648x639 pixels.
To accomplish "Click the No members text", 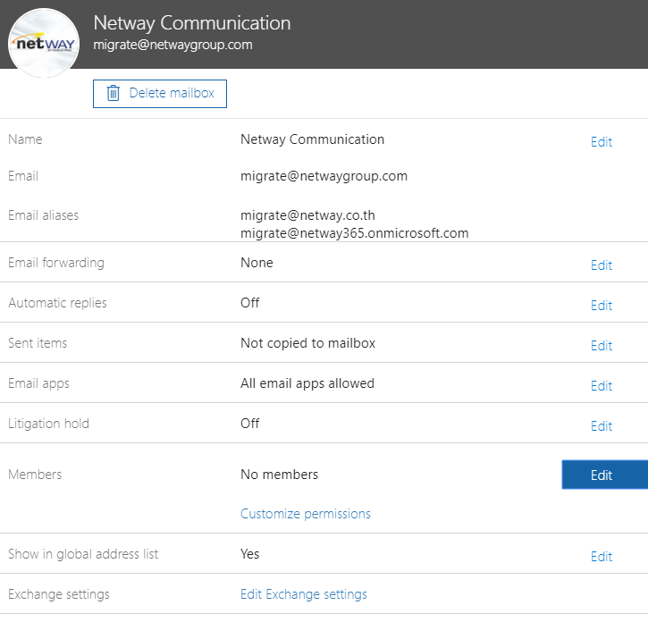I will tap(279, 475).
